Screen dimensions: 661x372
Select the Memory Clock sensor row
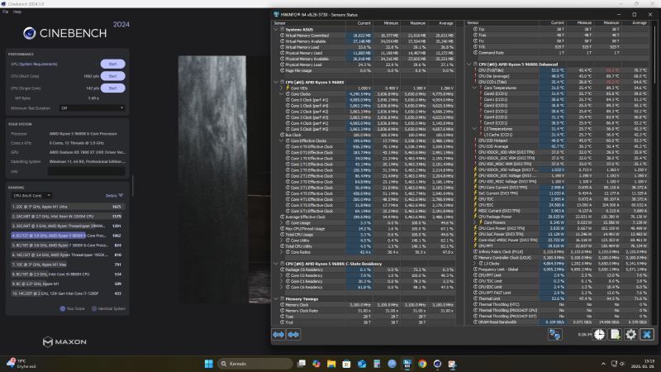tap(364, 304)
